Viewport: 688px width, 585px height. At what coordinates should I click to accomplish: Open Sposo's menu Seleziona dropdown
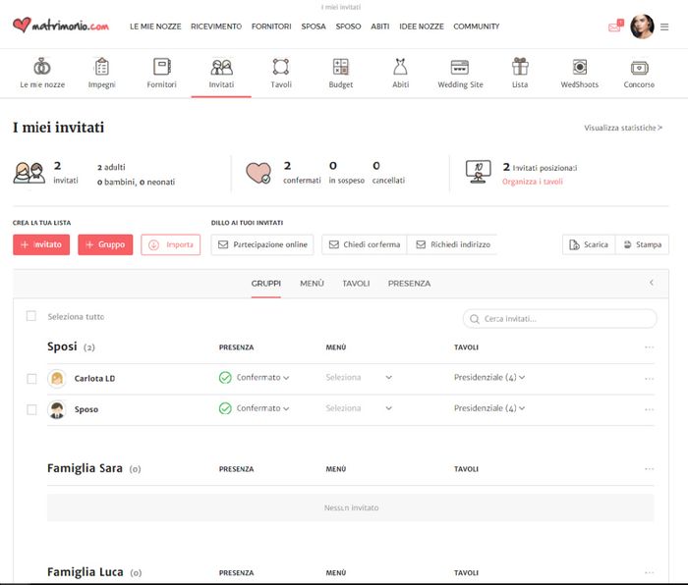tap(359, 409)
